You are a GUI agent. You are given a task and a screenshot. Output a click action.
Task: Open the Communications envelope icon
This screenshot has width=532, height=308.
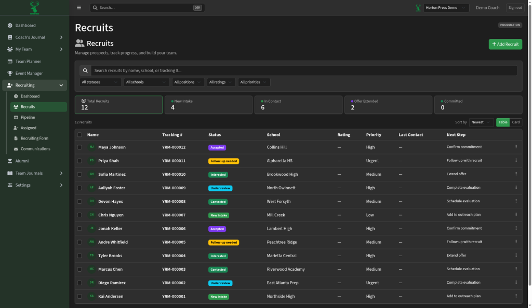coord(16,149)
